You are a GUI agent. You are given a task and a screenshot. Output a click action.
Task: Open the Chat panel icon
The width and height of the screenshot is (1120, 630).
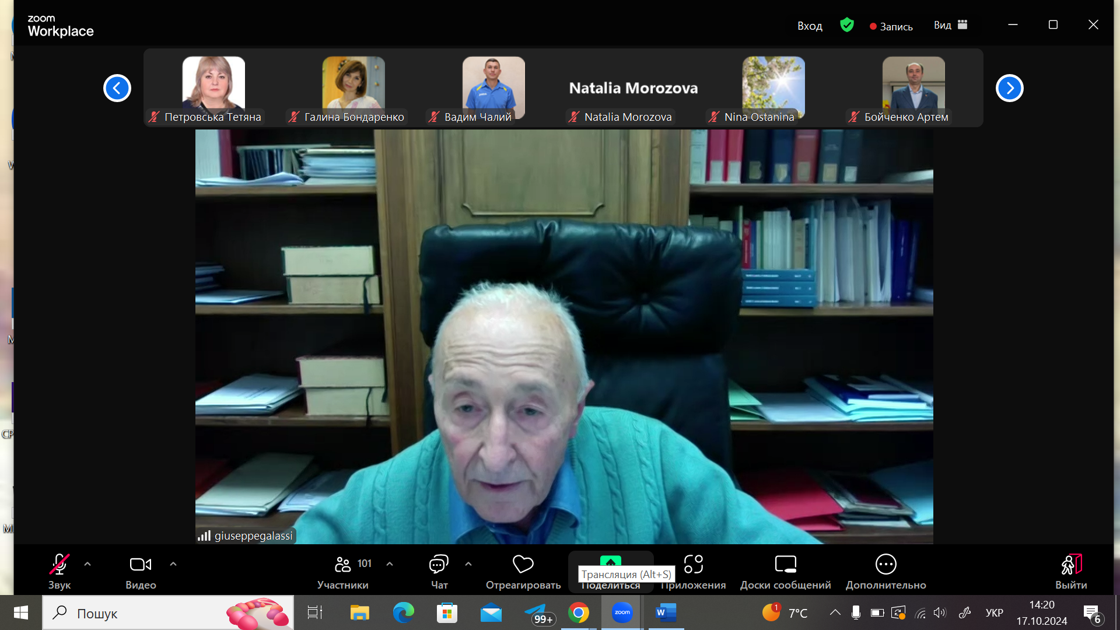pyautogui.click(x=439, y=565)
